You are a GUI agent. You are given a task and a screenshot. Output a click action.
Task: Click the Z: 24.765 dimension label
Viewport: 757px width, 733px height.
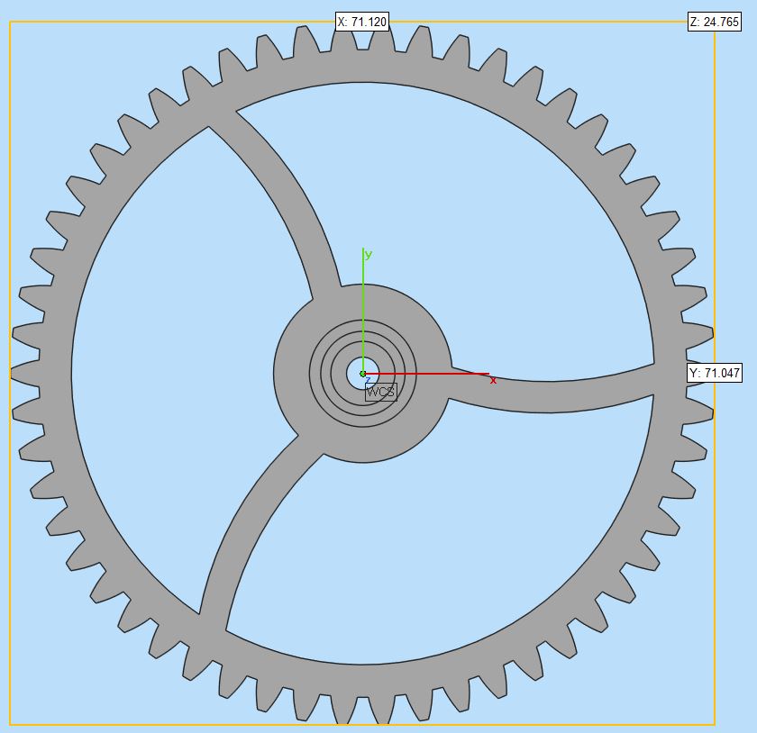pyautogui.click(x=715, y=23)
